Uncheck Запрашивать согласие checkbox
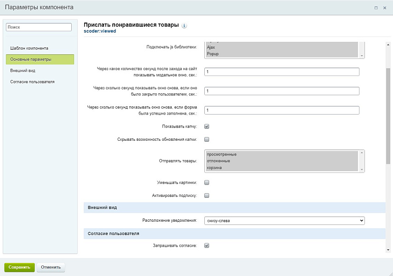The image size is (393, 276). (207, 246)
